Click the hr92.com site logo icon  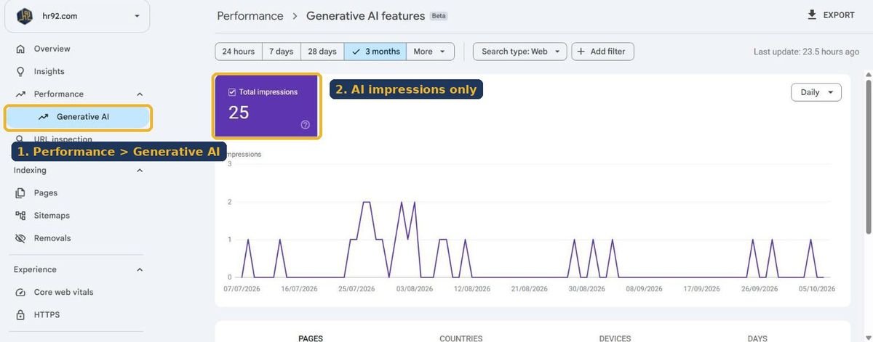[25, 16]
